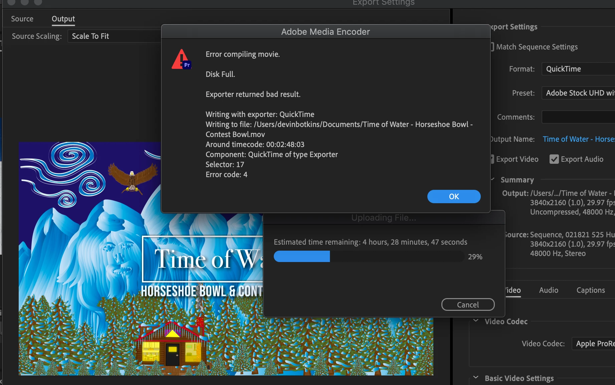Viewport: 615px width, 385px height.
Task: Click the Premiere warning icon in error dialog
Action: (x=181, y=59)
